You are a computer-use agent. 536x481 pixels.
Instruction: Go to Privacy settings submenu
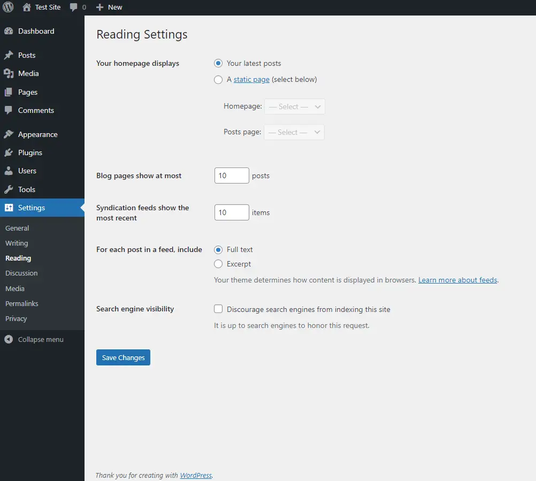pos(16,318)
